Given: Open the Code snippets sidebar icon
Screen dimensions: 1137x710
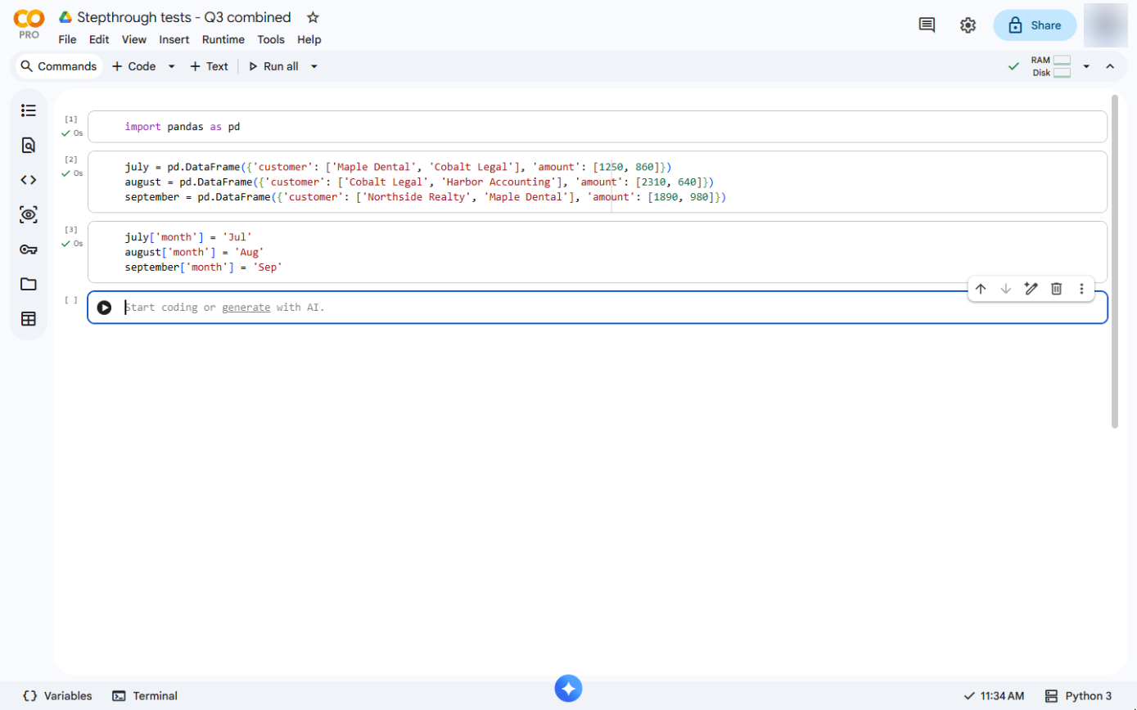Looking at the screenshot, I should click(29, 180).
